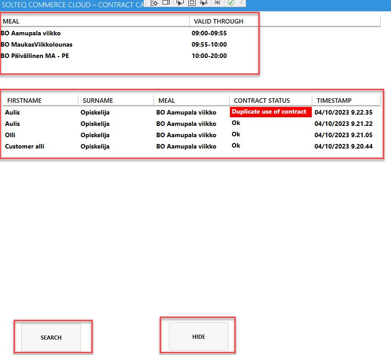Select the red Duplicate use of contract status

pos(270,112)
